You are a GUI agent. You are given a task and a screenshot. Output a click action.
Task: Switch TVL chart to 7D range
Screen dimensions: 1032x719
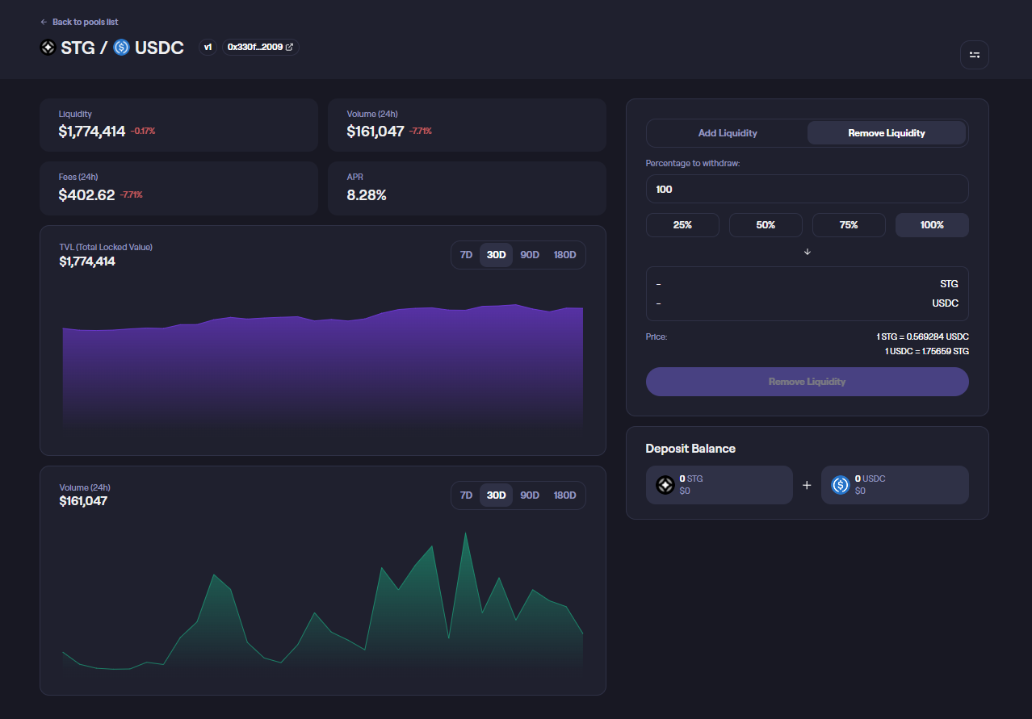[x=466, y=255]
